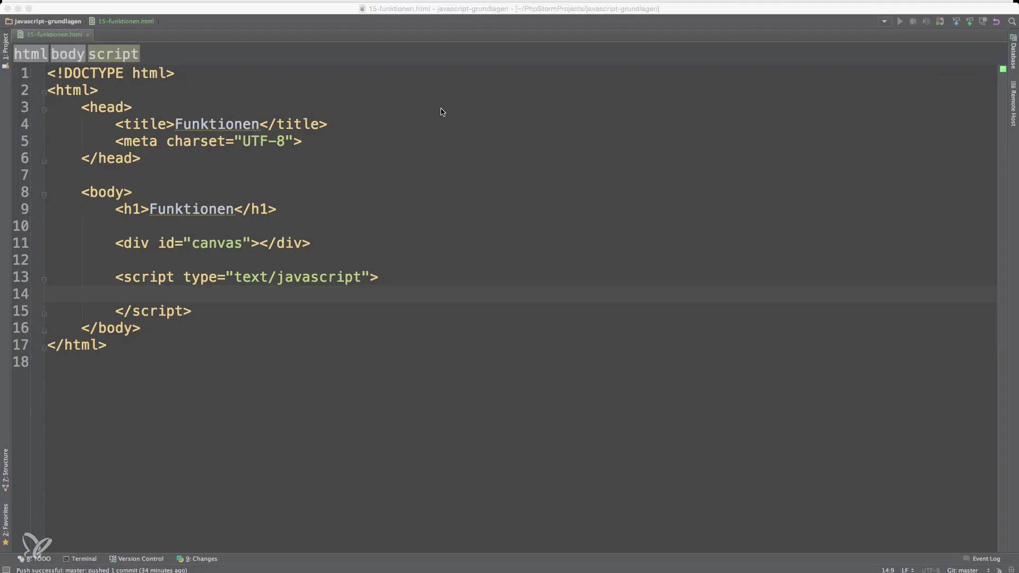Click Push successful status message
Screen dimensions: 1019x573
[x=101, y=570]
